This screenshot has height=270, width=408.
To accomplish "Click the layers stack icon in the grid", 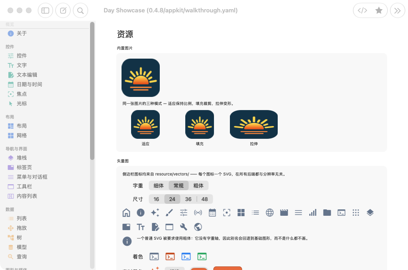I will coord(370,213).
